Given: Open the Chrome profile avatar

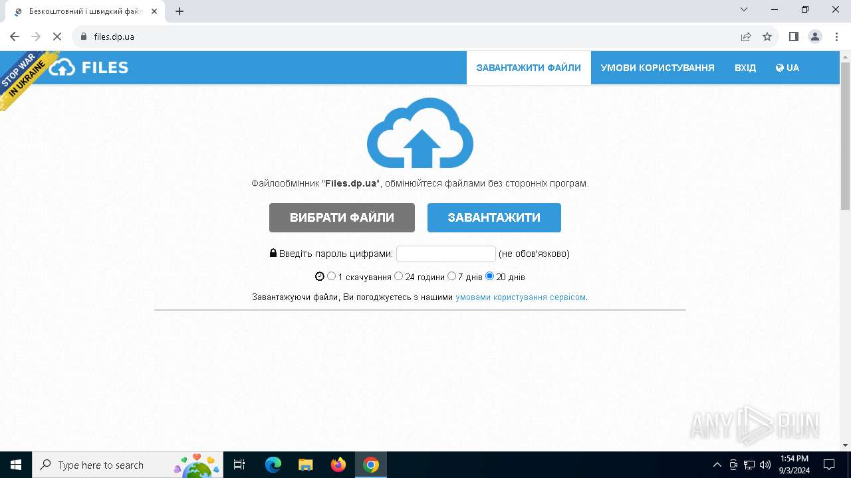Looking at the screenshot, I should pos(815,37).
